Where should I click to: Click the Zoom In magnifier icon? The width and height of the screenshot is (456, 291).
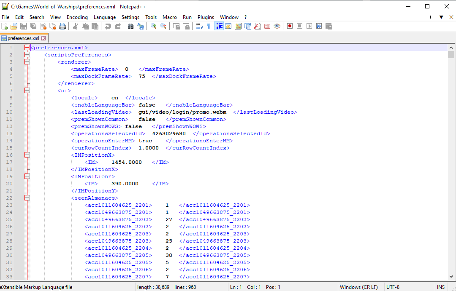pos(153,26)
